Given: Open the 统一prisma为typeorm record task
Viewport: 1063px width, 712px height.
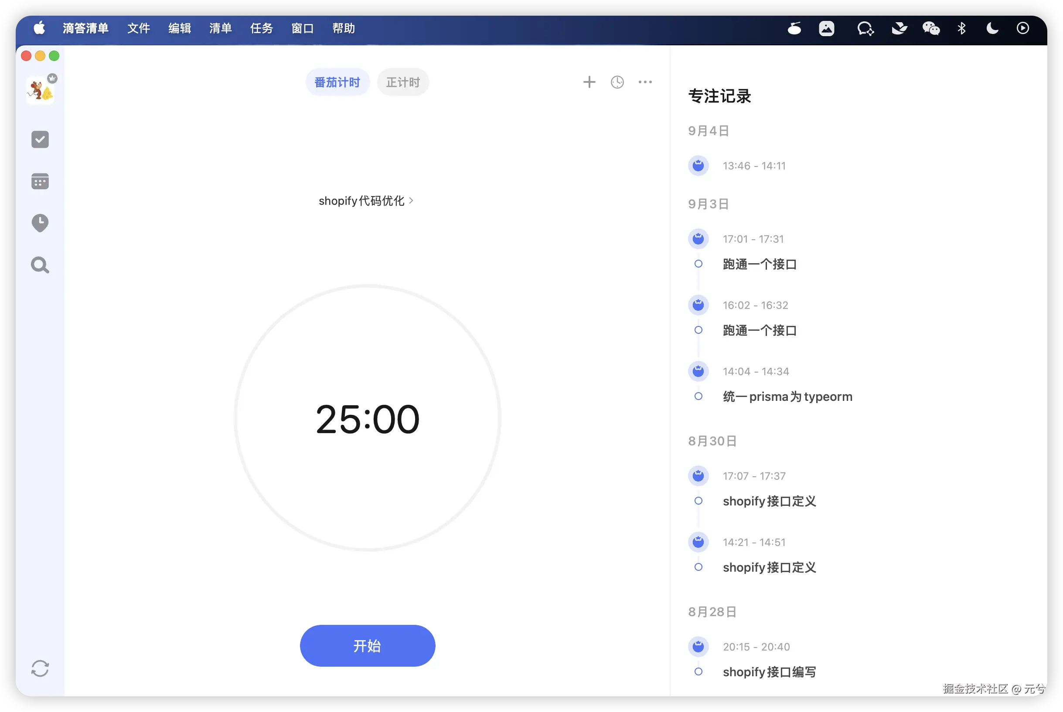Looking at the screenshot, I should pyautogui.click(x=787, y=397).
